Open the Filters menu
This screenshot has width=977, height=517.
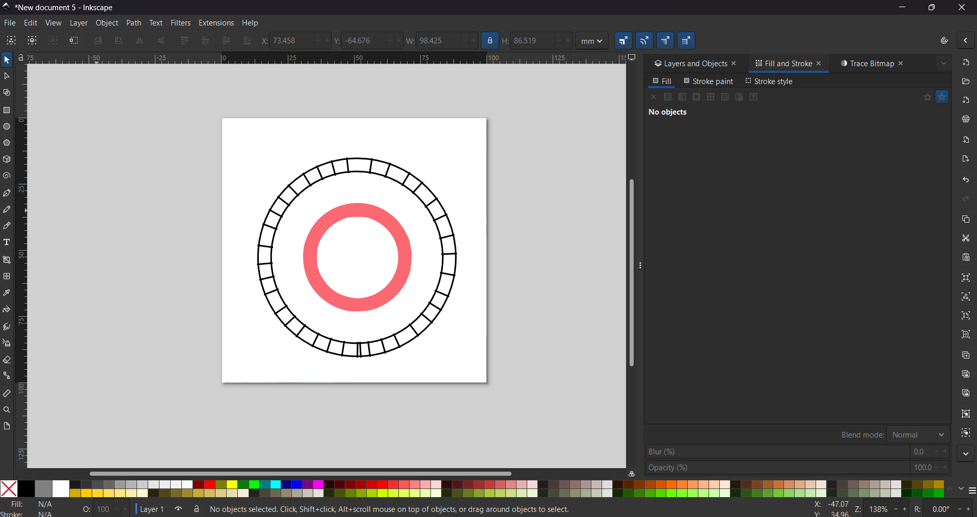[x=180, y=23]
